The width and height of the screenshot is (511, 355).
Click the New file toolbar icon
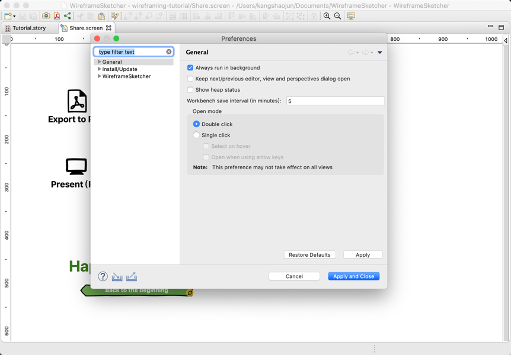coord(8,16)
